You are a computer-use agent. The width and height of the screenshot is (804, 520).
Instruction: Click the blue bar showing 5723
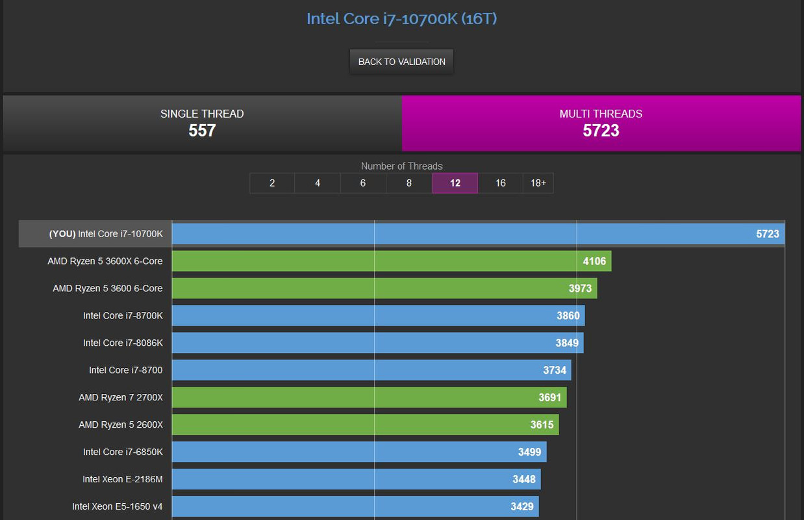point(479,234)
